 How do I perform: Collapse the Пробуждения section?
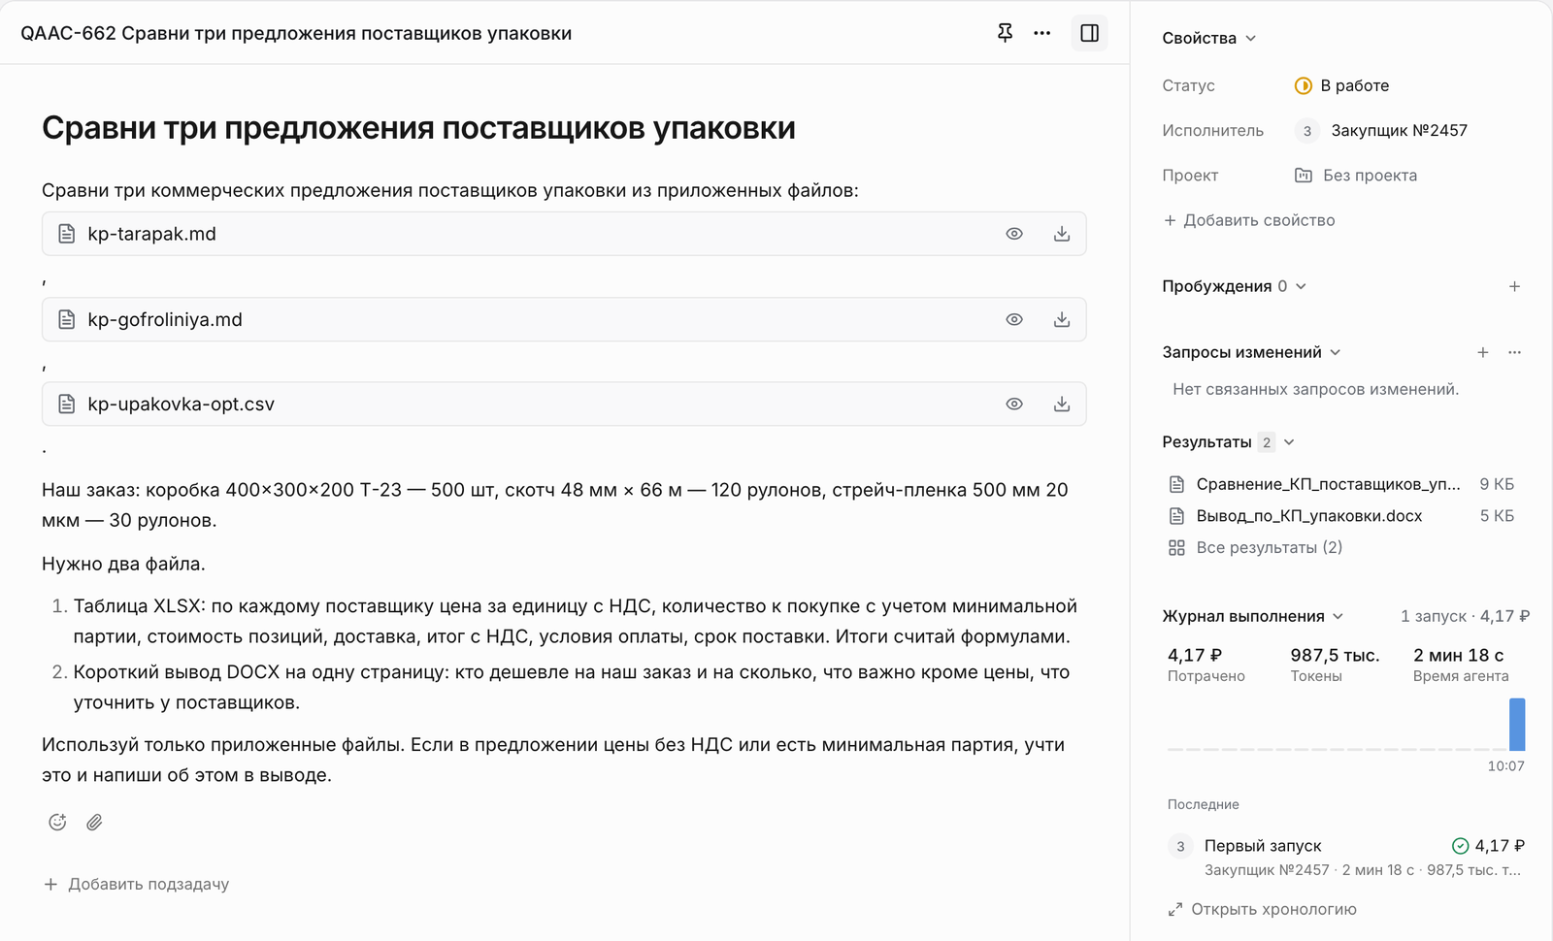tap(1235, 286)
